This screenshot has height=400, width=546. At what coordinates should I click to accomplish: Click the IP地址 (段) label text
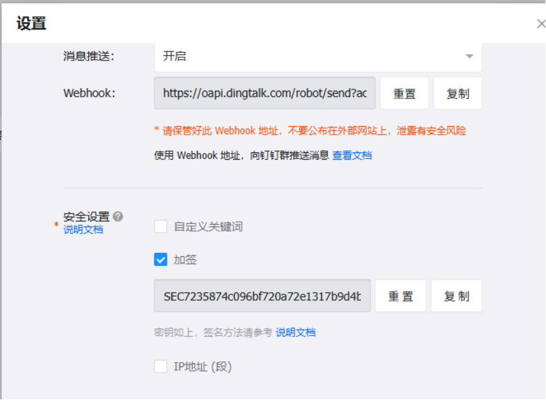point(202,367)
